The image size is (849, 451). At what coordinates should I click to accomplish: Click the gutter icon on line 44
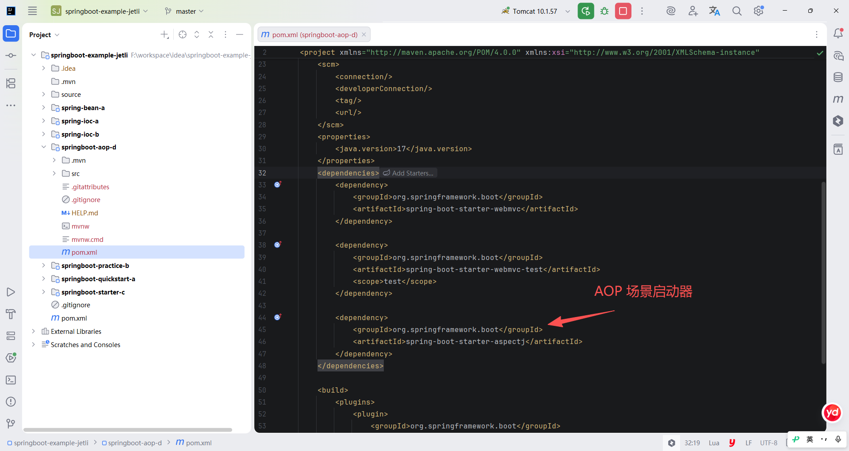pos(278,317)
